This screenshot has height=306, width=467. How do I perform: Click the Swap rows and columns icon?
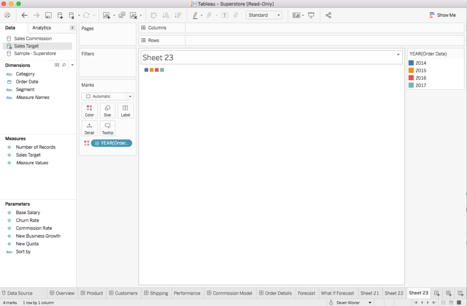click(x=154, y=15)
